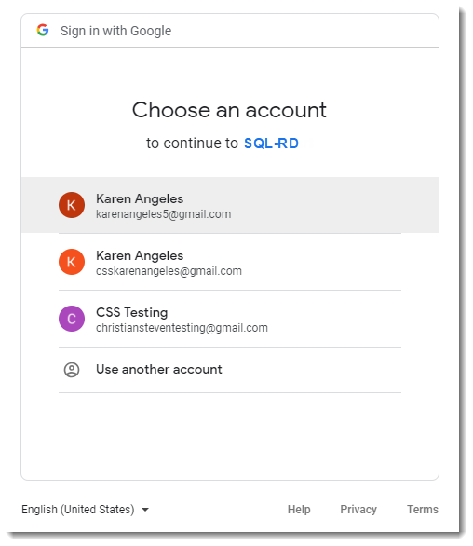The image size is (473, 546).
Task: Open the Help link
Action: point(299,510)
